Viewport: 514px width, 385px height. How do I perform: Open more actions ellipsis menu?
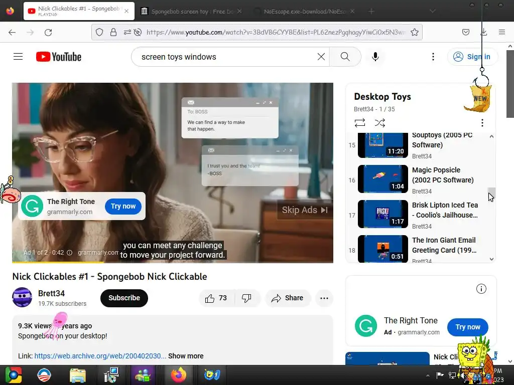324,298
